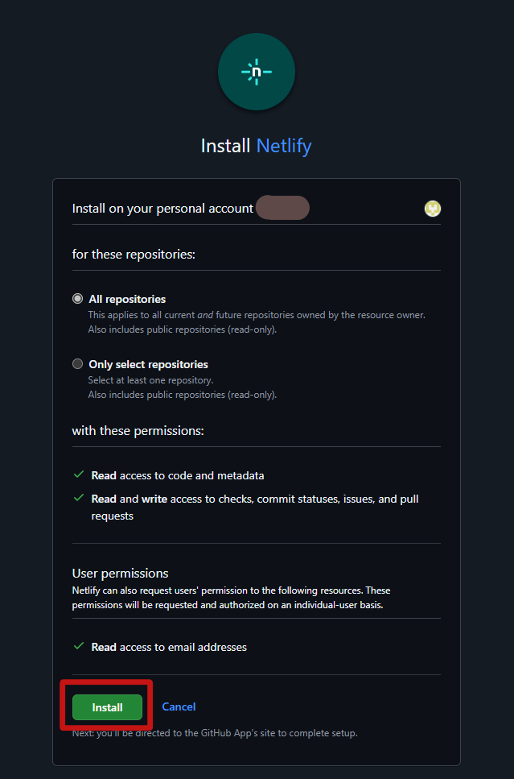Click 'Select at least one repository.' helper text
The height and width of the screenshot is (779, 514).
(x=152, y=379)
